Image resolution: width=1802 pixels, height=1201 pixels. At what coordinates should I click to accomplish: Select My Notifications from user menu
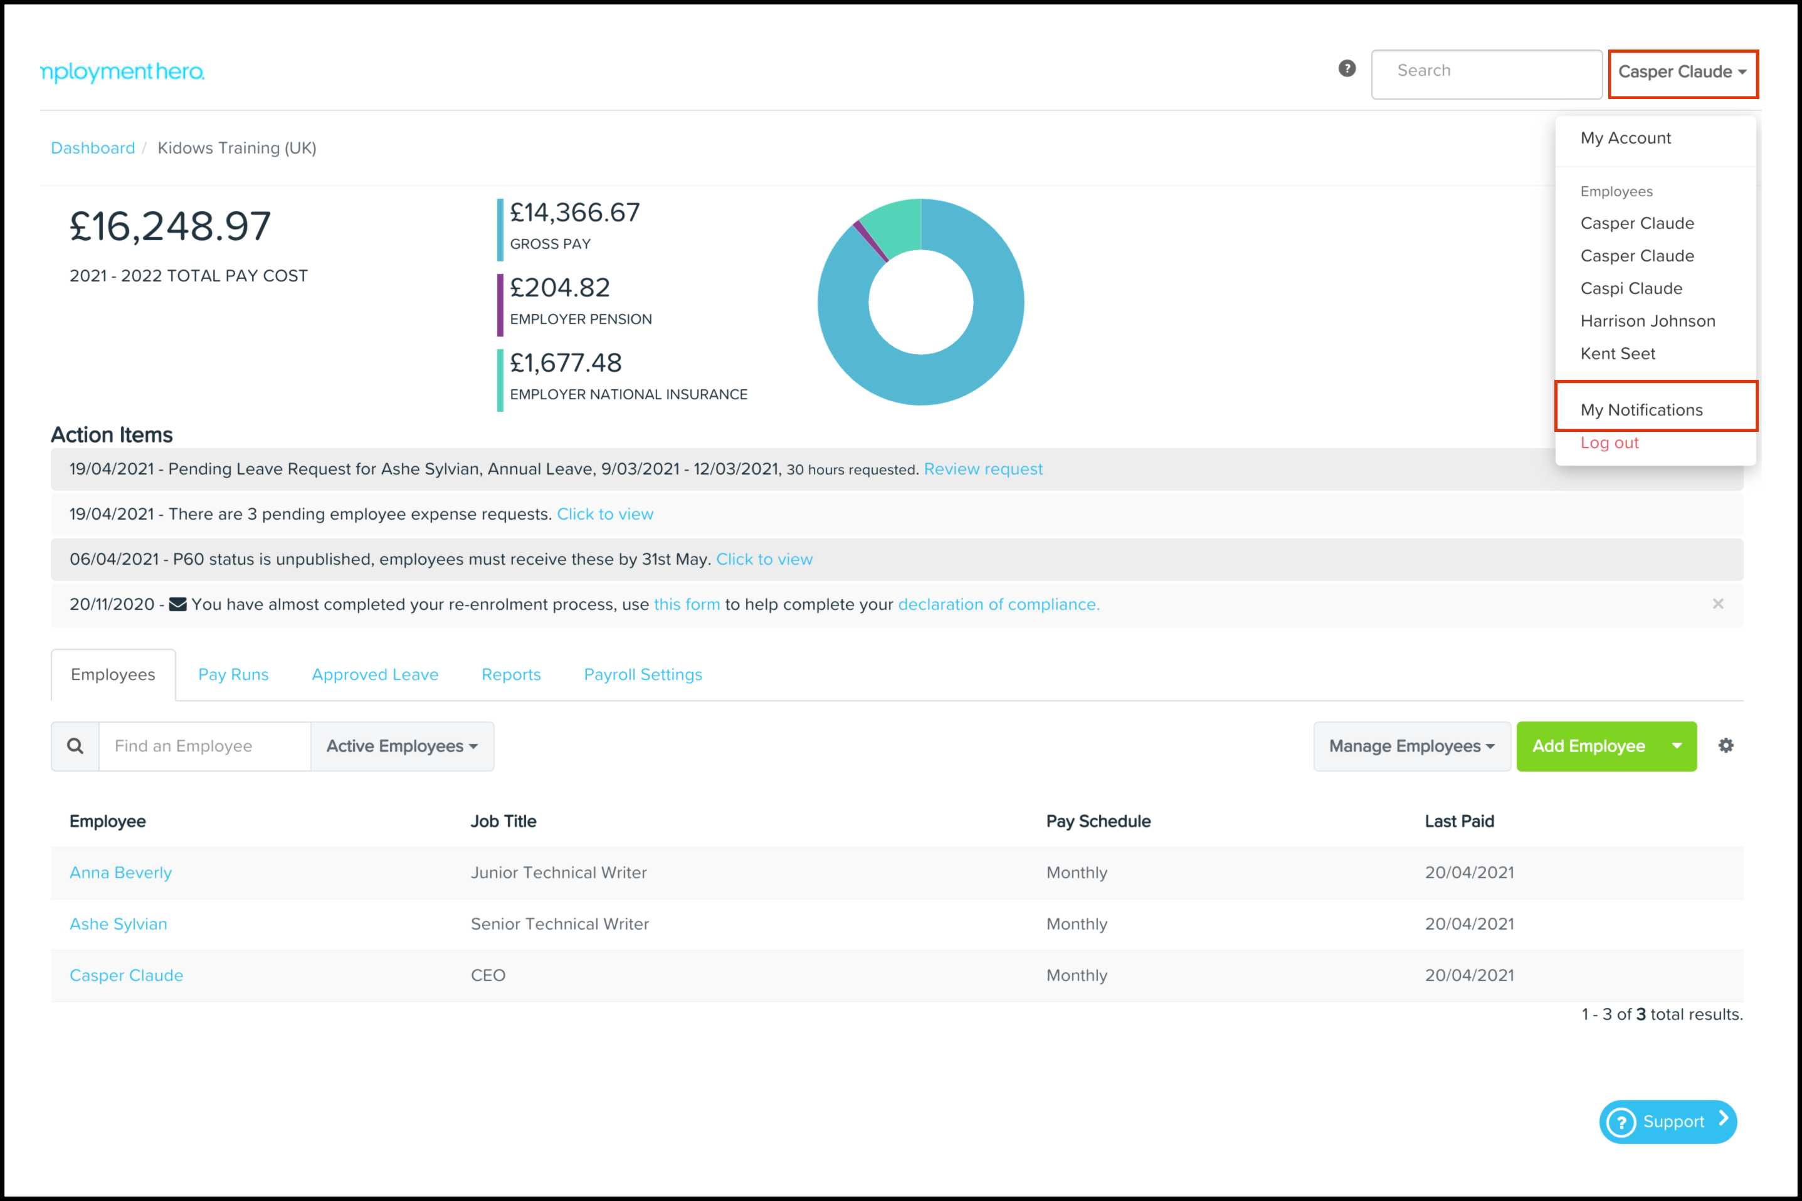[1641, 410]
